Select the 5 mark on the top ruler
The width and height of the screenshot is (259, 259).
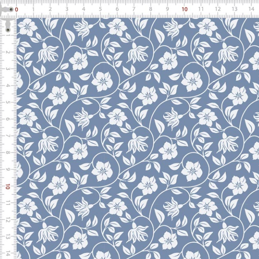[100, 9]
